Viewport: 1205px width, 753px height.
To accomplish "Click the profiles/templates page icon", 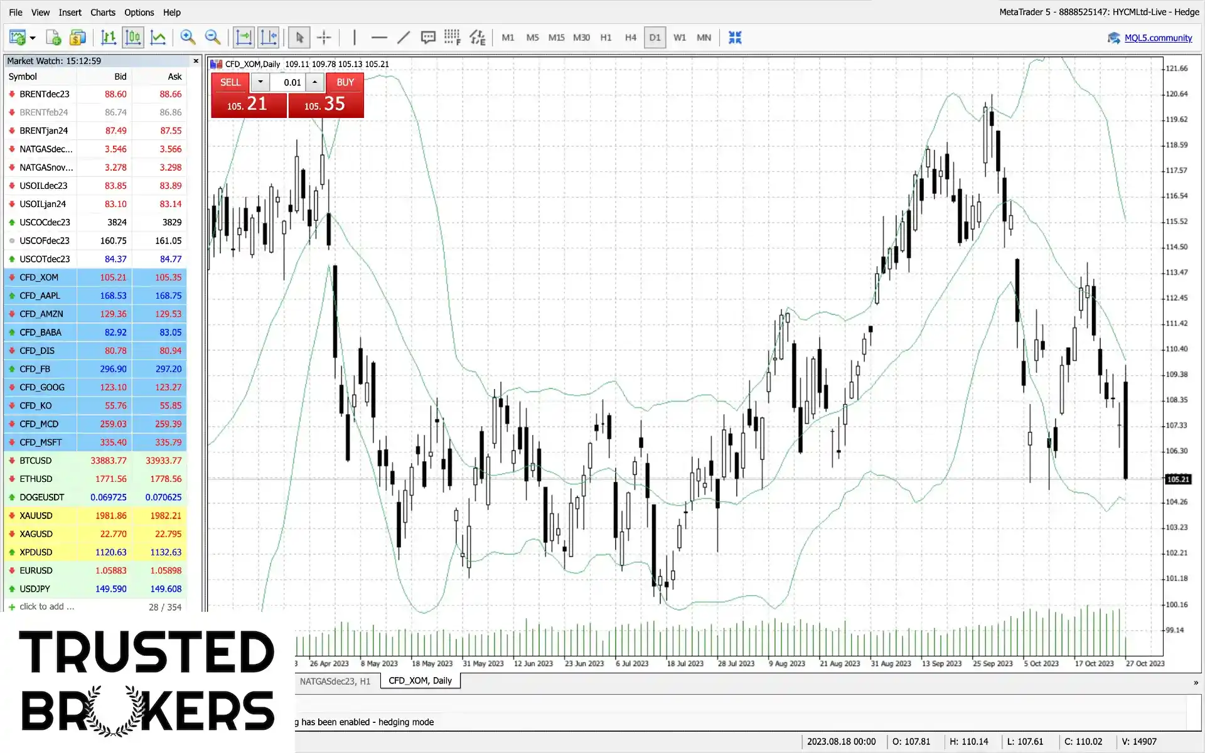I will click(53, 38).
